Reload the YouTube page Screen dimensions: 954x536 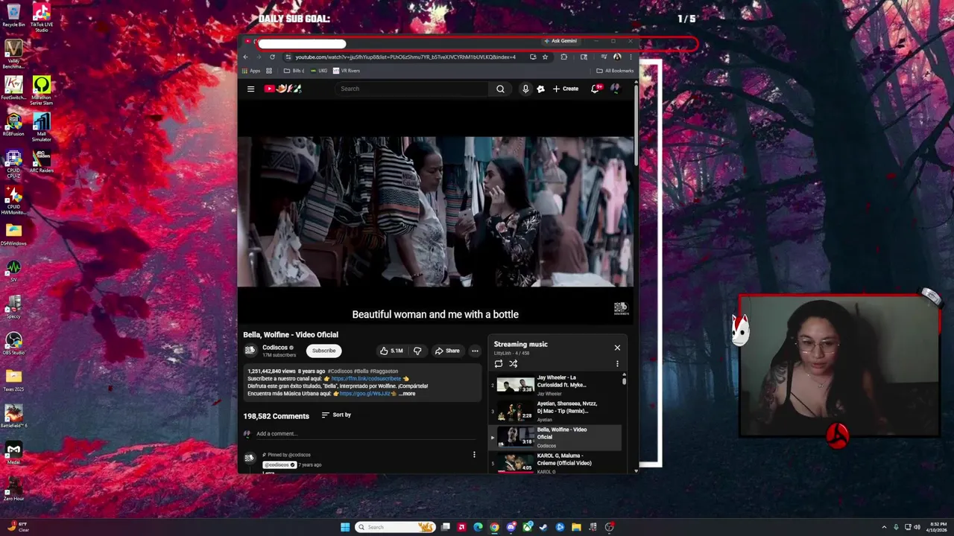(x=272, y=57)
